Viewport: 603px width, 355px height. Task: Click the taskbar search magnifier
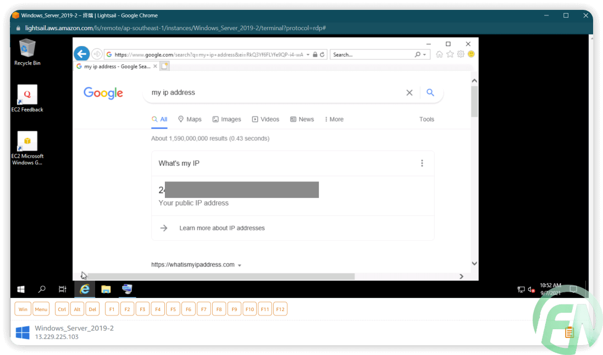point(42,289)
